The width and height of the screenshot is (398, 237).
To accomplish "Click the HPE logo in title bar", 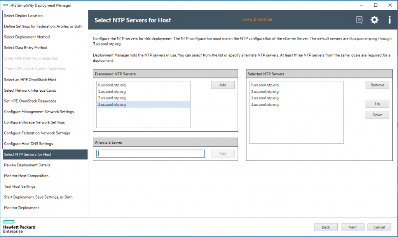I will (x=5, y=5).
